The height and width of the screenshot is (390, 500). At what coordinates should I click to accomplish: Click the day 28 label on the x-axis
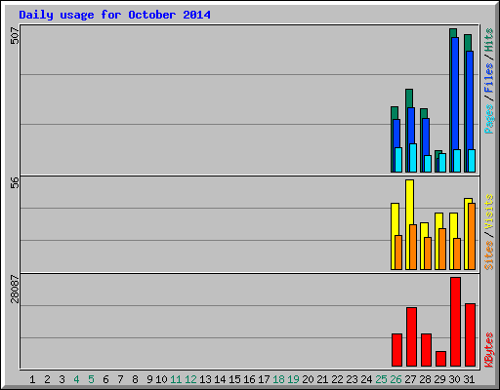coord(425,379)
